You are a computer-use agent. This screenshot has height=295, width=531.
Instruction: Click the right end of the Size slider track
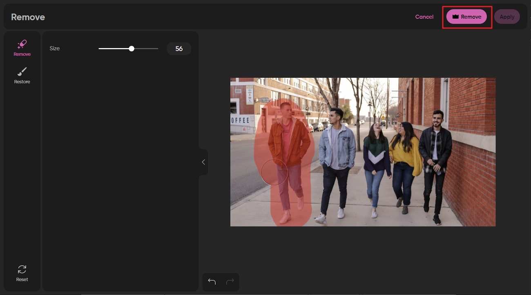coord(157,48)
